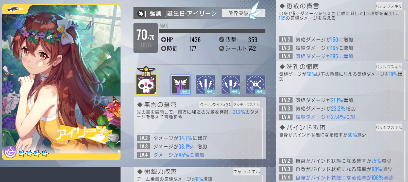Click the アクティブスキル tag label

tap(246, 105)
